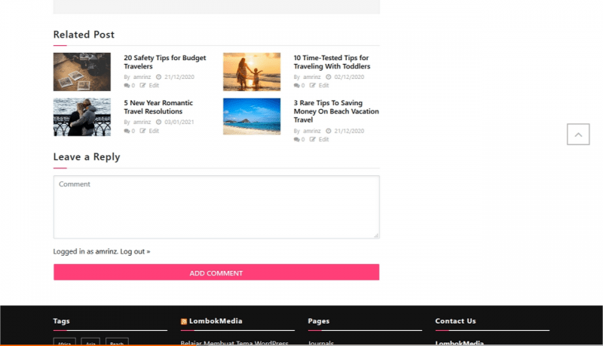Click the Related Post heading

84,35
